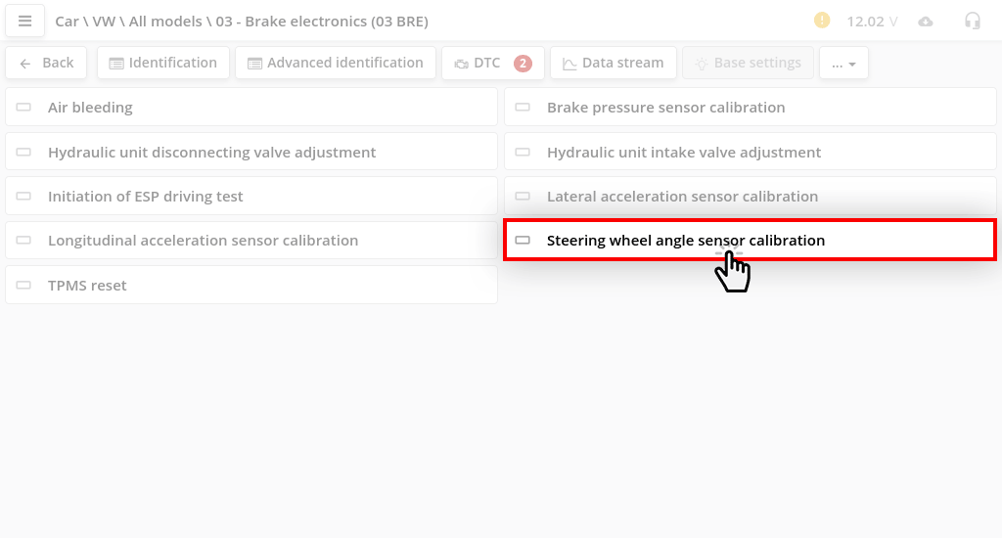Open the hamburger main menu

tap(25, 21)
